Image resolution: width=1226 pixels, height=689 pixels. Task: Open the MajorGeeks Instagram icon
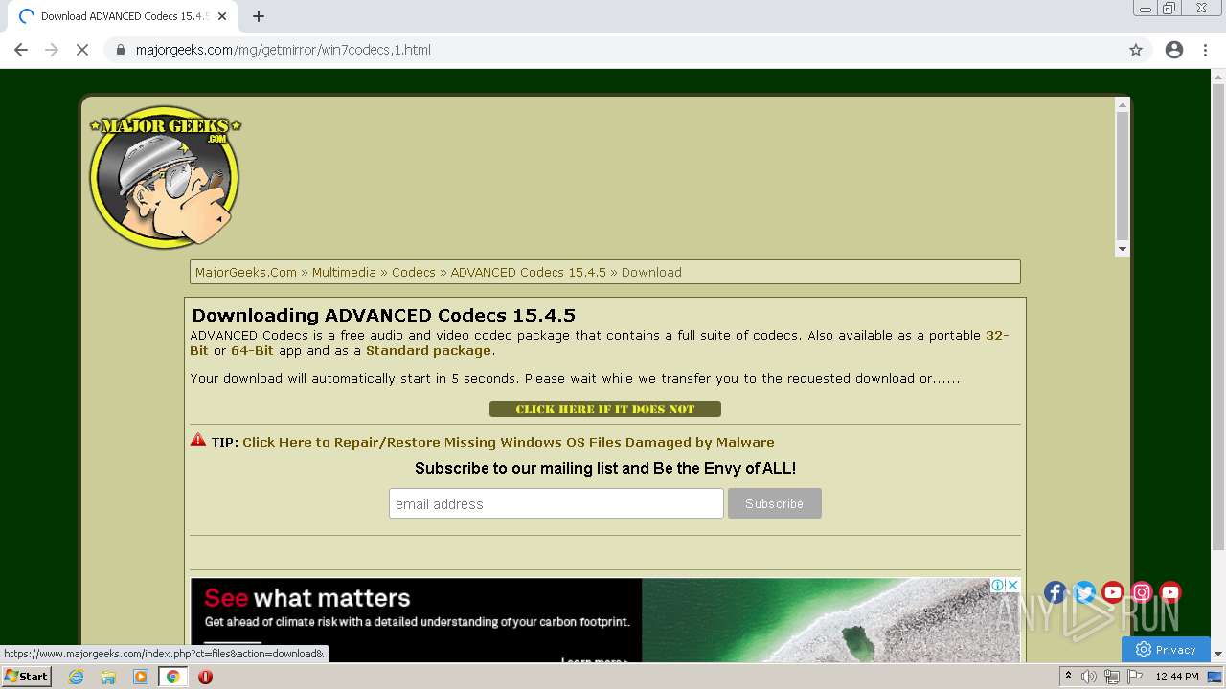[x=1142, y=592]
